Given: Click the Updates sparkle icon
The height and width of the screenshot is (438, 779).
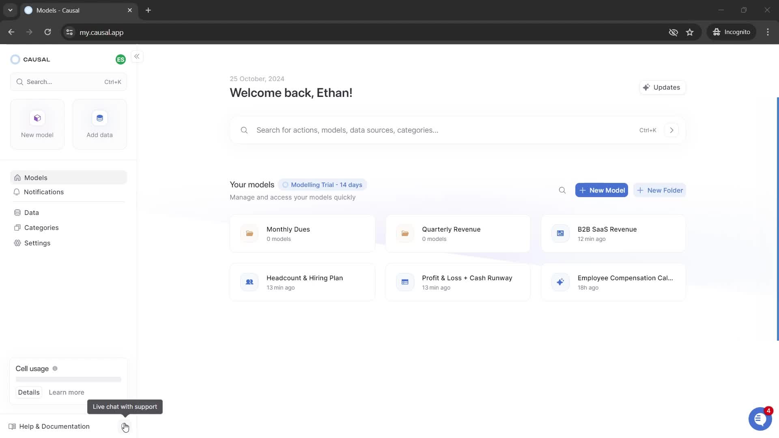Looking at the screenshot, I should point(646,87).
